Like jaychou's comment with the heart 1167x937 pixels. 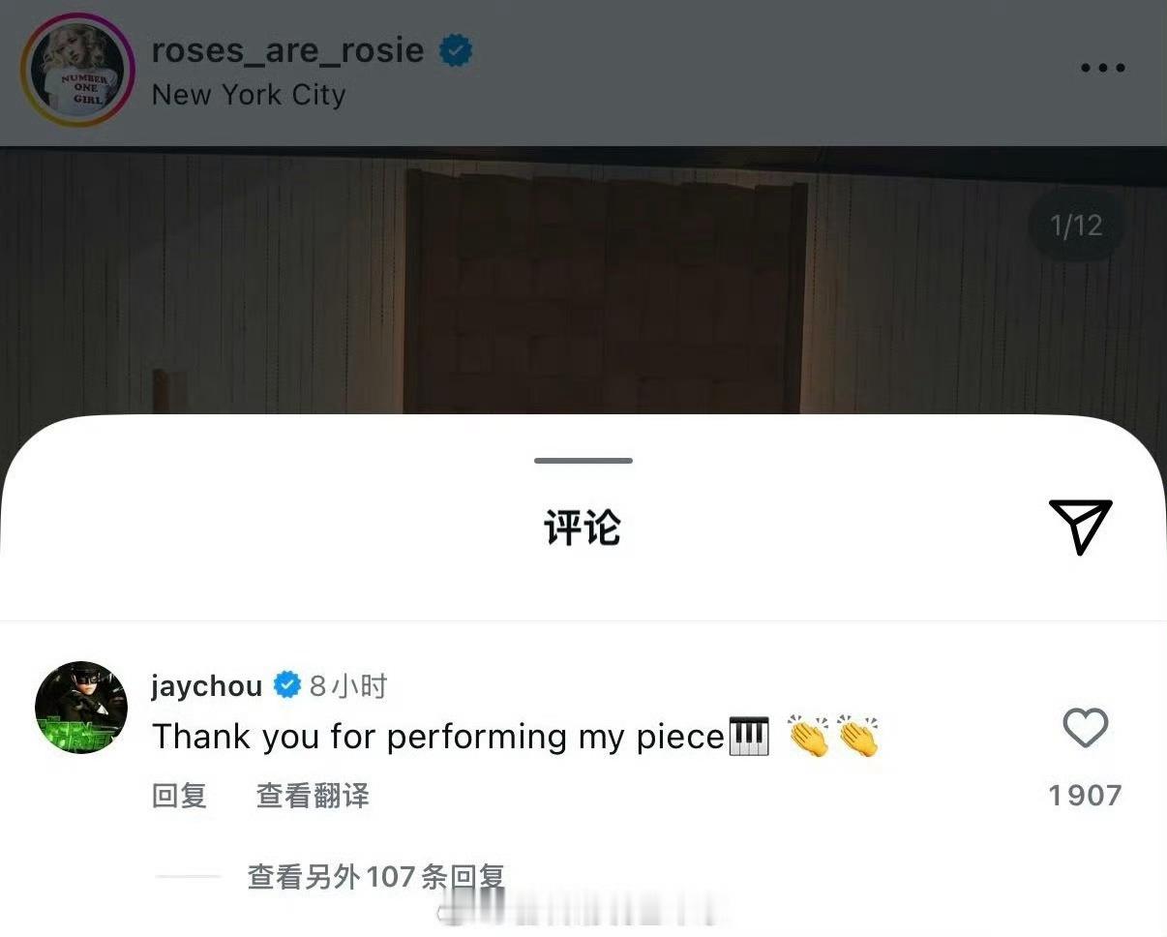1085,728
